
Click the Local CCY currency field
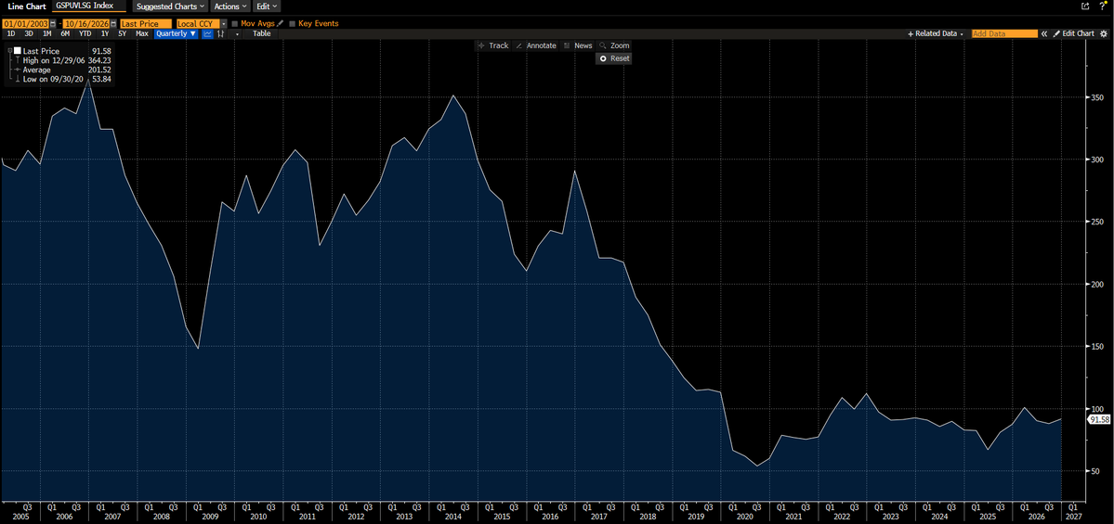point(198,23)
